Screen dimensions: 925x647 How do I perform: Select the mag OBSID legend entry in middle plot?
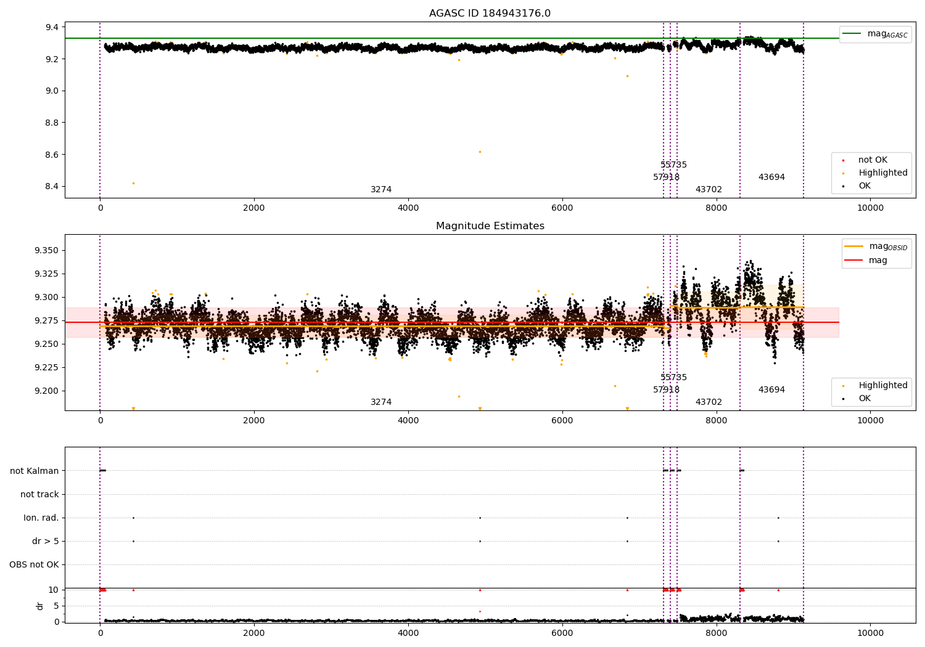click(876, 246)
